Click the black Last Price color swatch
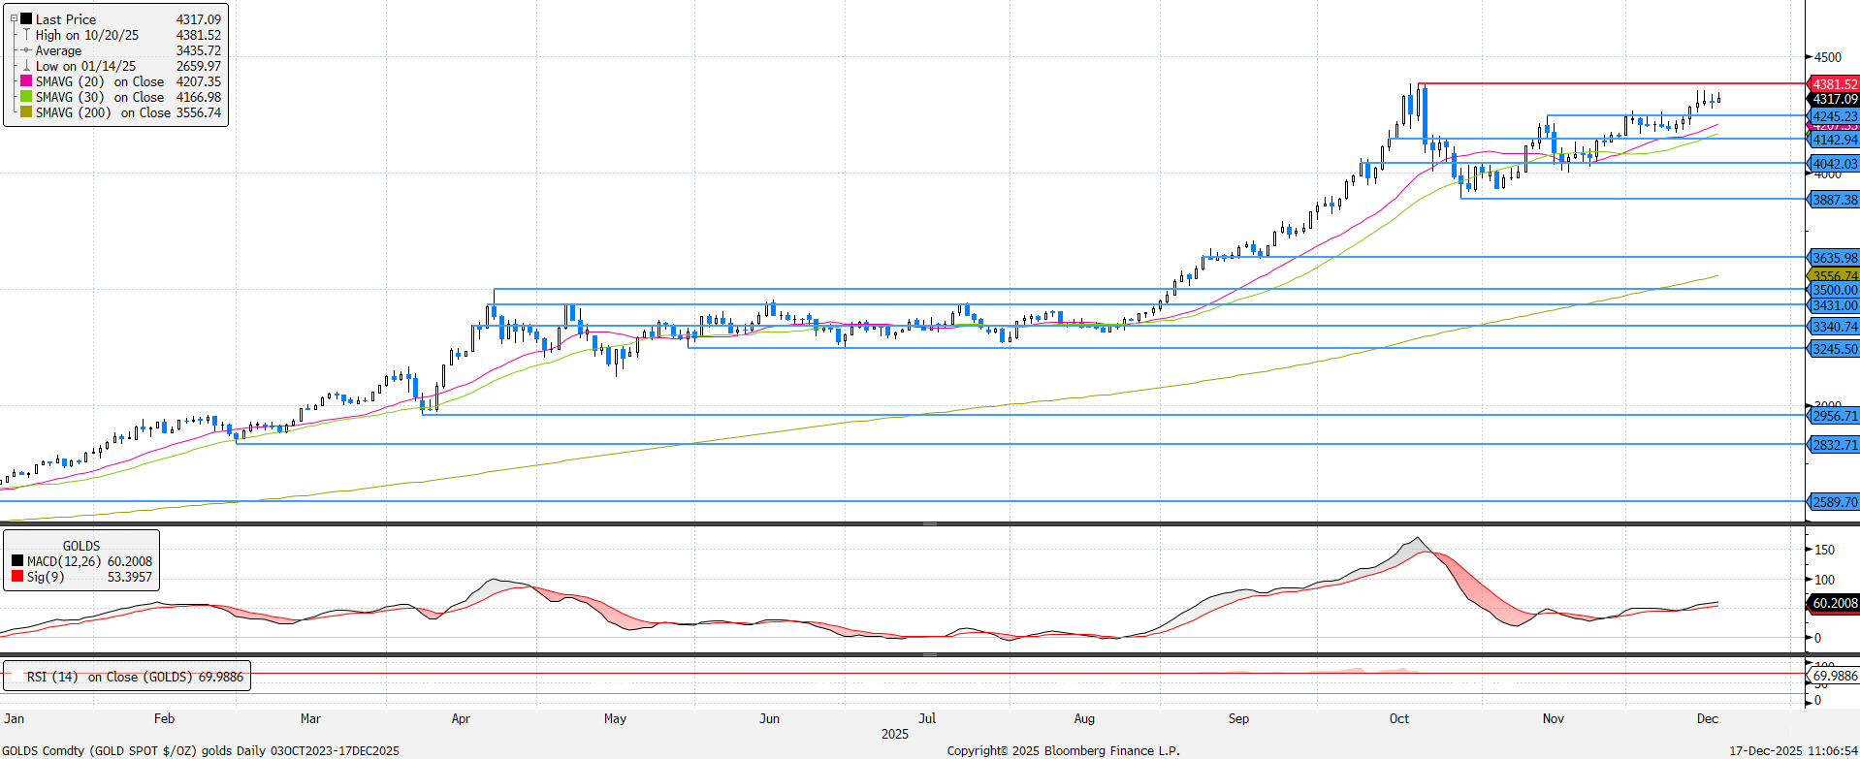This screenshot has height=759, width=1860. point(26,19)
